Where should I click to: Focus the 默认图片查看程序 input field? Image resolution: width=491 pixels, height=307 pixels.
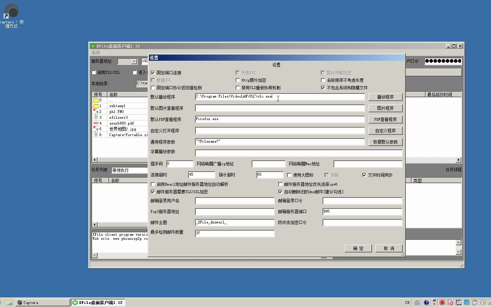tap(280, 108)
